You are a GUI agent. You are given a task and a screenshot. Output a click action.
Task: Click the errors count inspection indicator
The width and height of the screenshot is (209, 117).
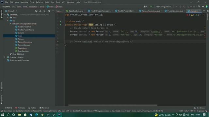pos(188,15)
